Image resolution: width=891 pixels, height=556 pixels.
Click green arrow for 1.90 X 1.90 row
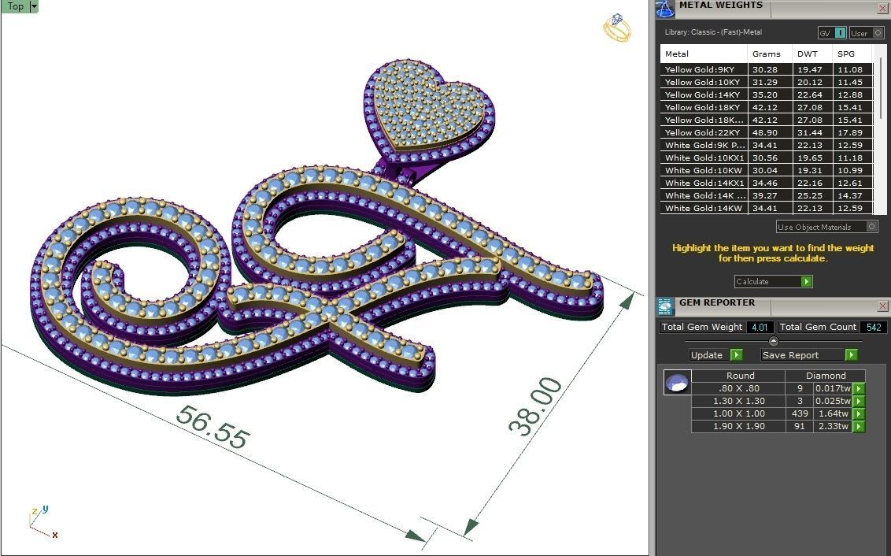tap(859, 426)
